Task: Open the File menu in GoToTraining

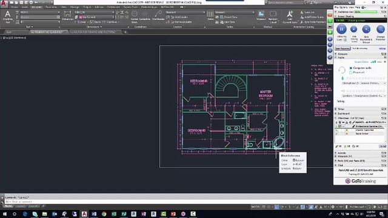Action: click(x=336, y=7)
